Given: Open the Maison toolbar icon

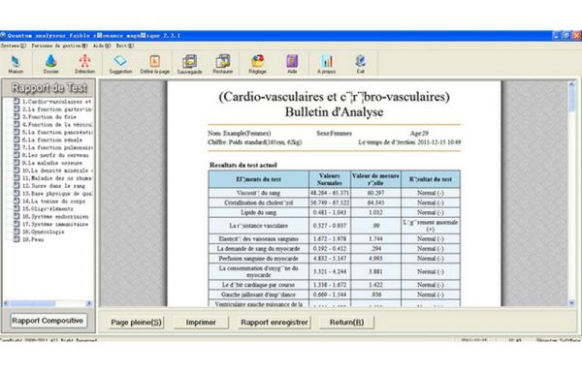Looking at the screenshot, I should point(16,64).
